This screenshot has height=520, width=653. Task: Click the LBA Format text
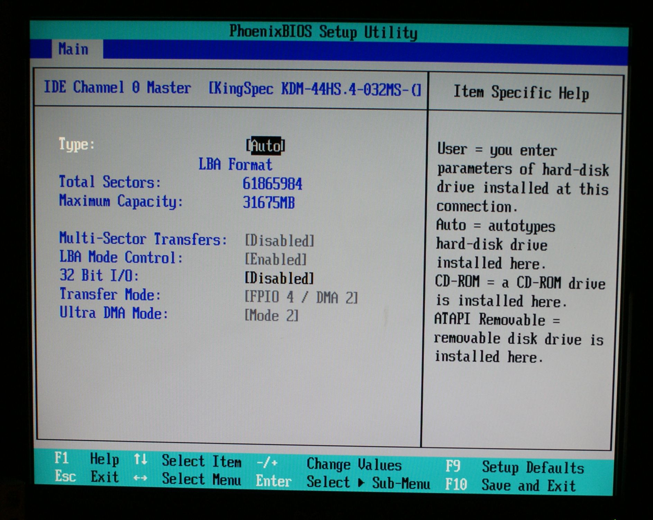pos(235,164)
